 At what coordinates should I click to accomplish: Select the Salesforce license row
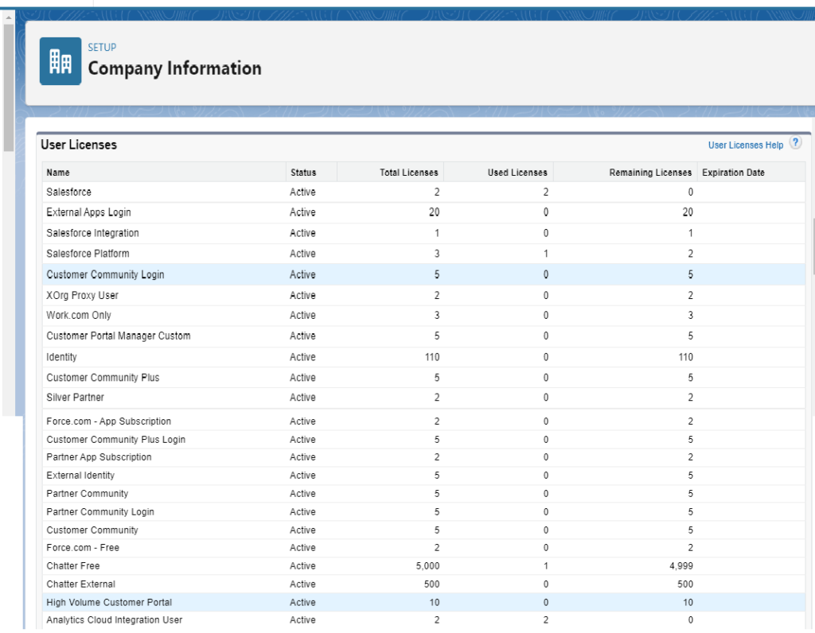click(x=69, y=192)
